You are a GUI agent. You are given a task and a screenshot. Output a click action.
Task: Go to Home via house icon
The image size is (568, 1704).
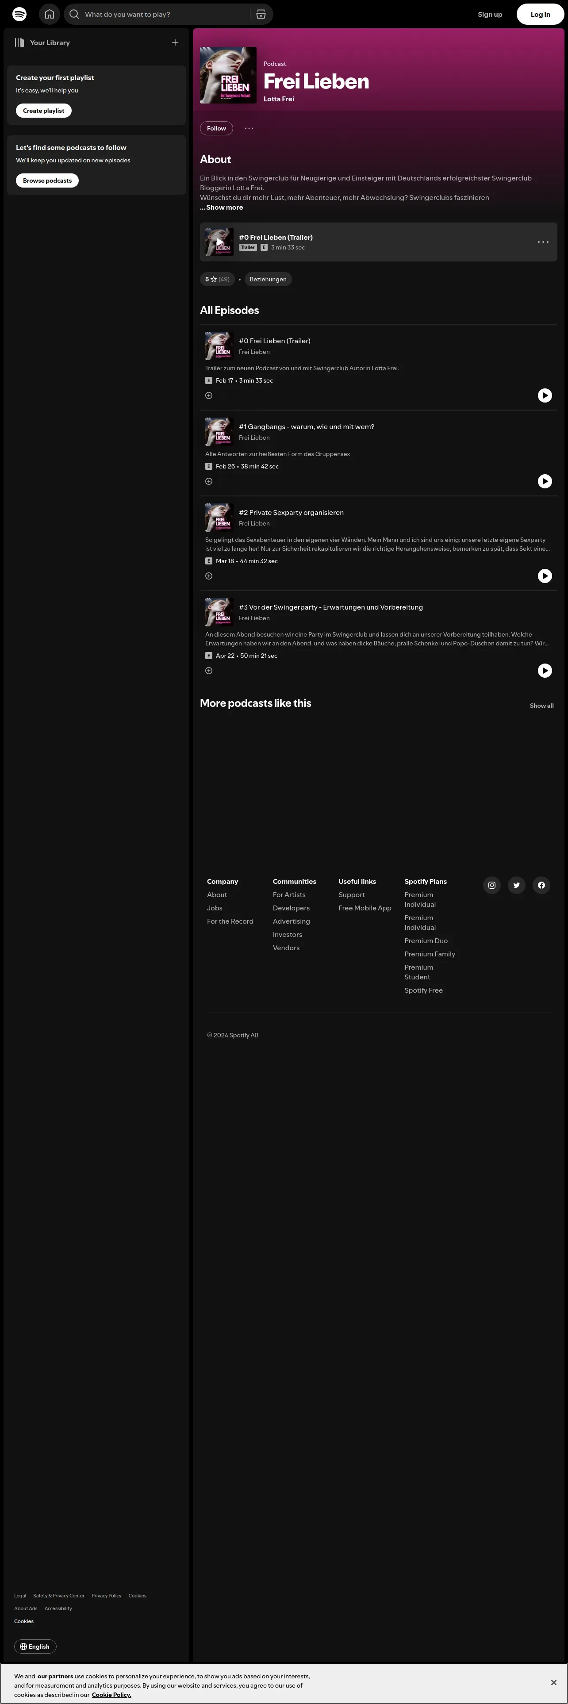coord(49,14)
